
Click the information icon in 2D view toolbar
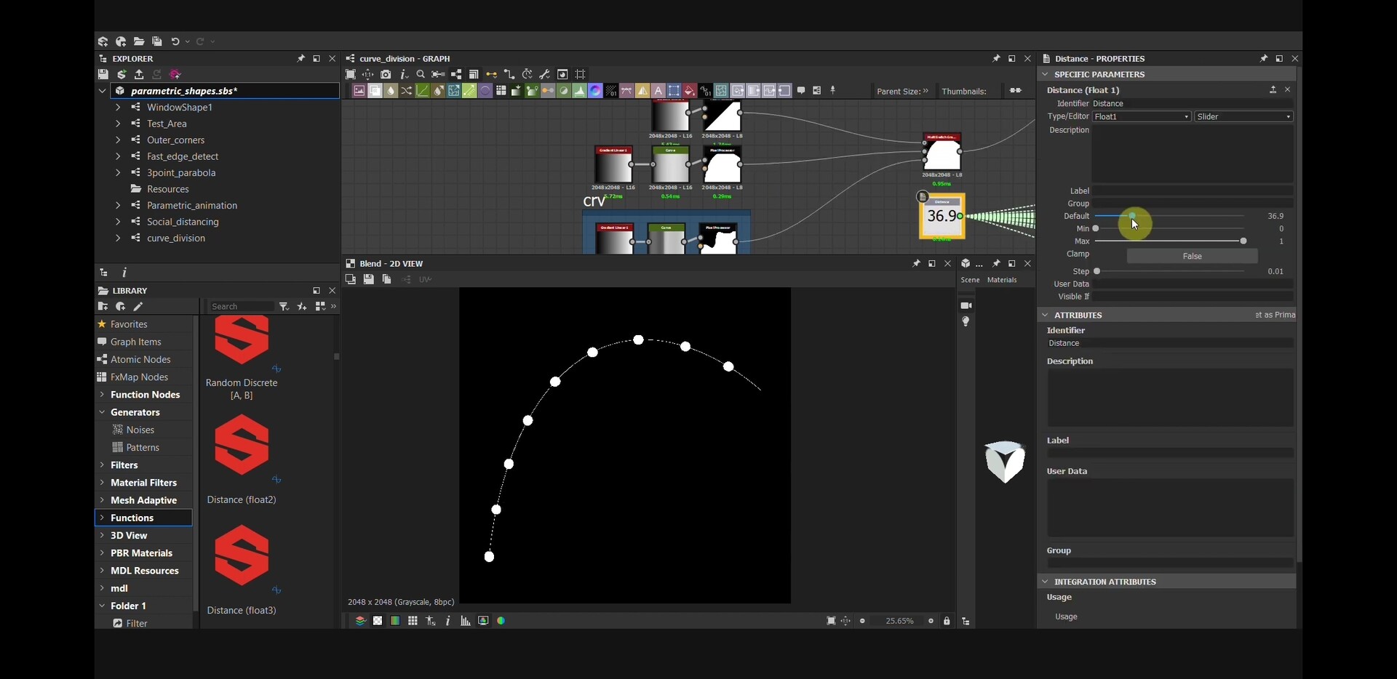click(x=448, y=621)
